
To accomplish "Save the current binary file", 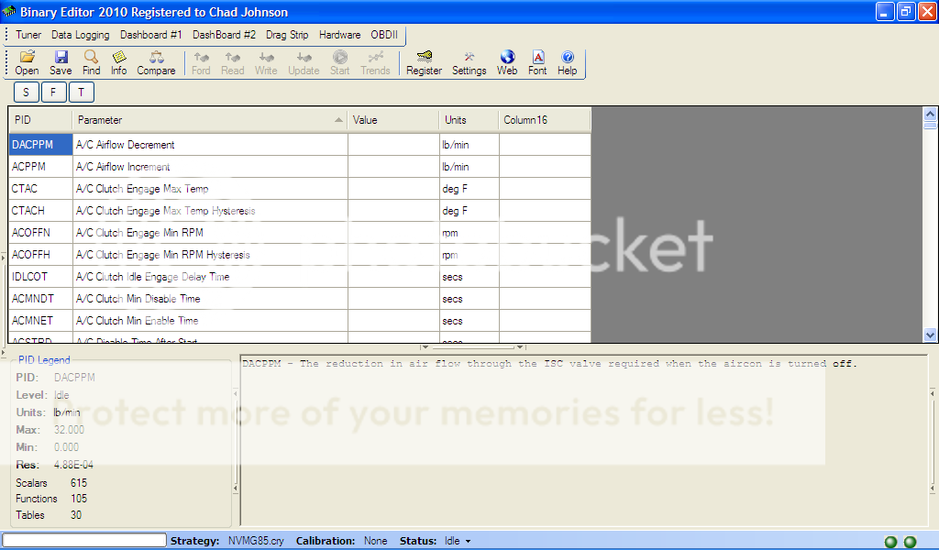I will coord(61,63).
